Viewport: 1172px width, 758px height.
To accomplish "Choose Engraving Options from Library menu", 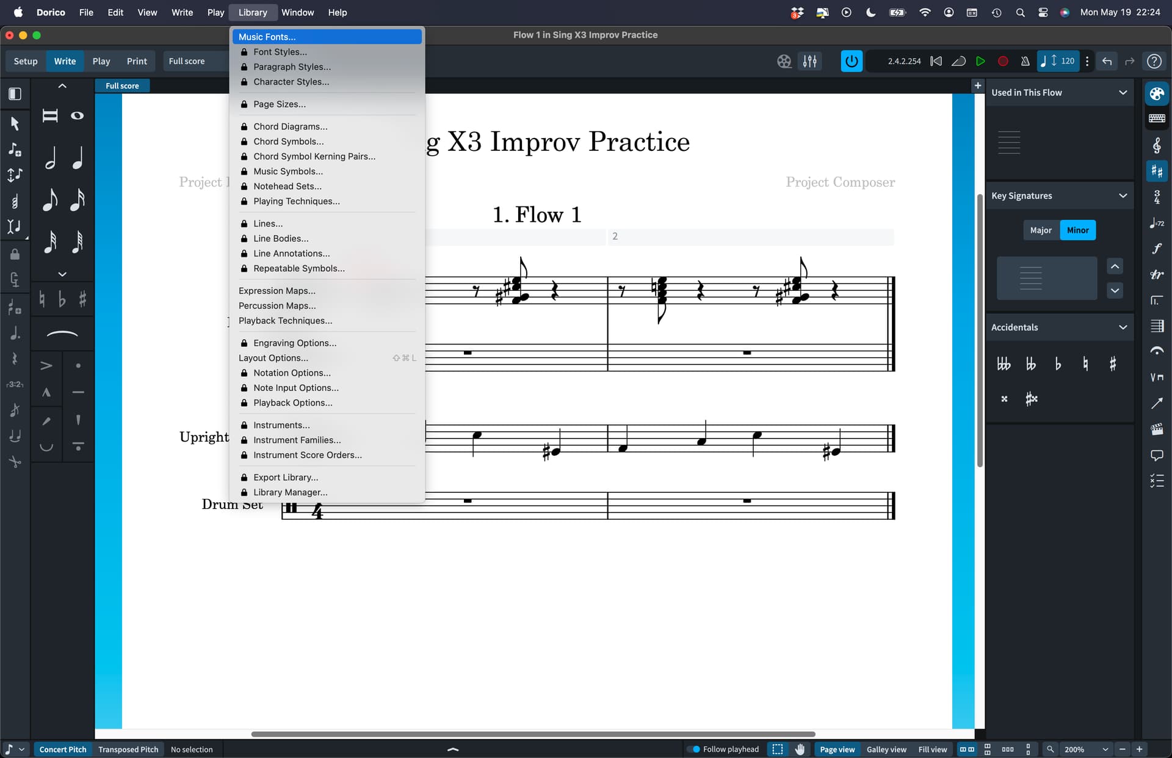I will (295, 343).
